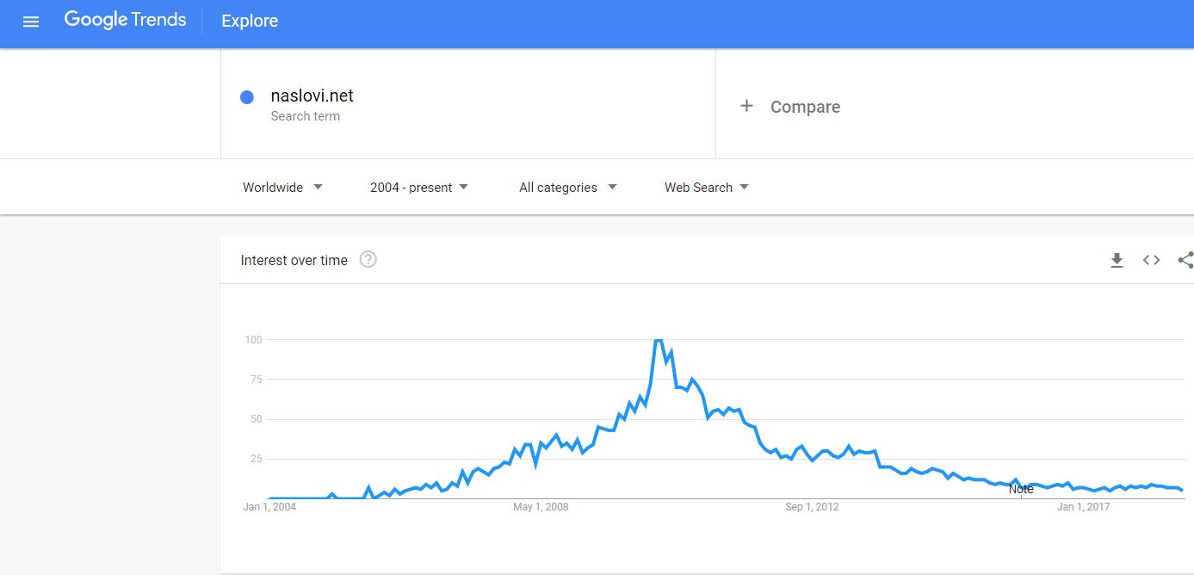Image resolution: width=1194 pixels, height=575 pixels.
Task: Edit the naslovi.net search term field
Action: pos(312,96)
